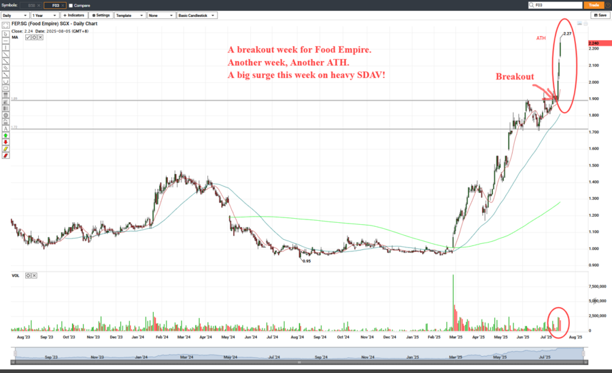Switch to the F03 symbol tab

54,5
